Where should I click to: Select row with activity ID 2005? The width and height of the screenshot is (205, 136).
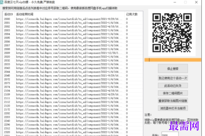tap(73, 38)
